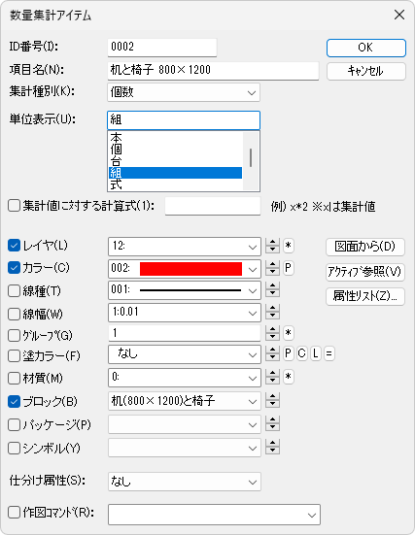
Task: Open the 仕分け属性(S) dropdown
Action: tap(185, 482)
